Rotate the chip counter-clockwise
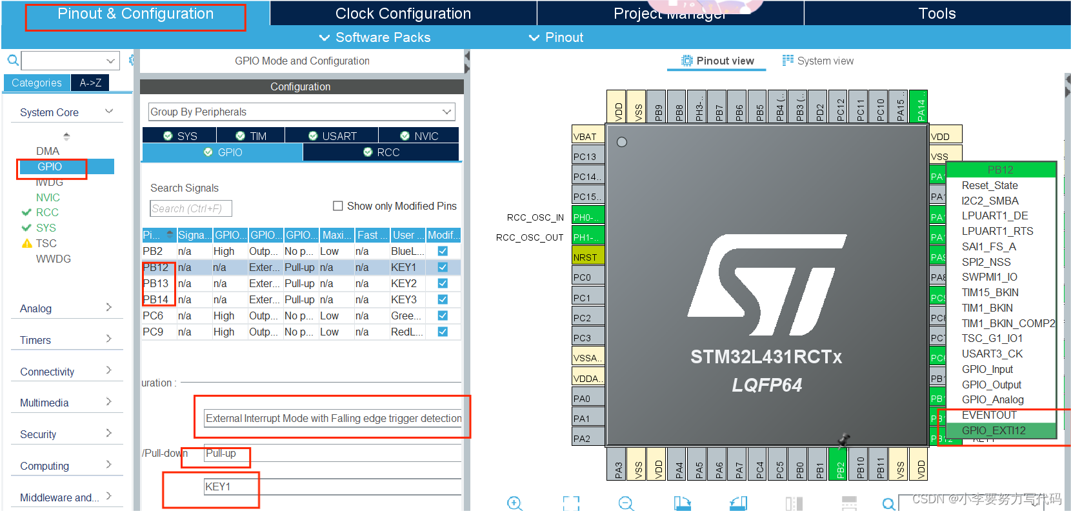 pos(739,503)
